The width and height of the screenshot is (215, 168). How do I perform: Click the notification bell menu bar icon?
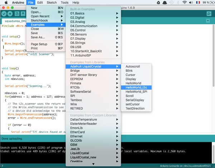[165, 3]
